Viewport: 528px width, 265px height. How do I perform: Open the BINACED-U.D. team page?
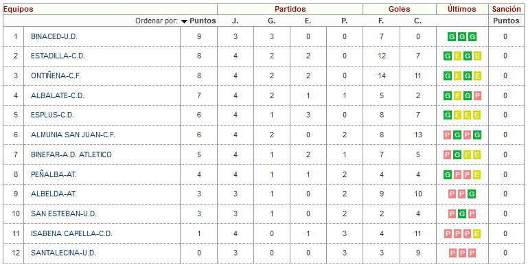click(54, 36)
